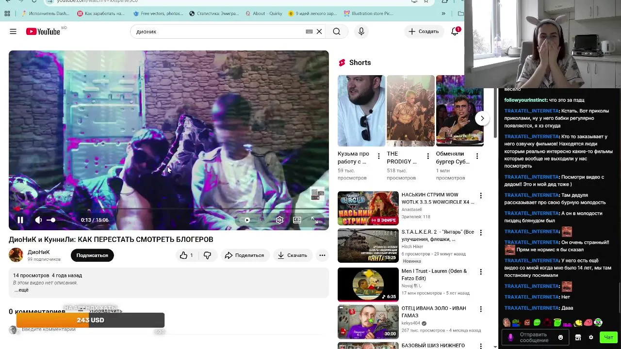The height and width of the screenshot is (349, 621).
Task: Open more actions menu below the video
Action: [x=322, y=255]
